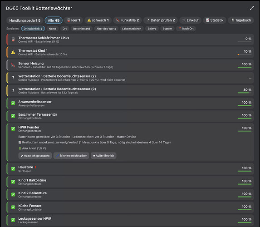Click green check icon of Anwesenheitssensor
Viewport: 260px width, 227px height.
pos(13,103)
